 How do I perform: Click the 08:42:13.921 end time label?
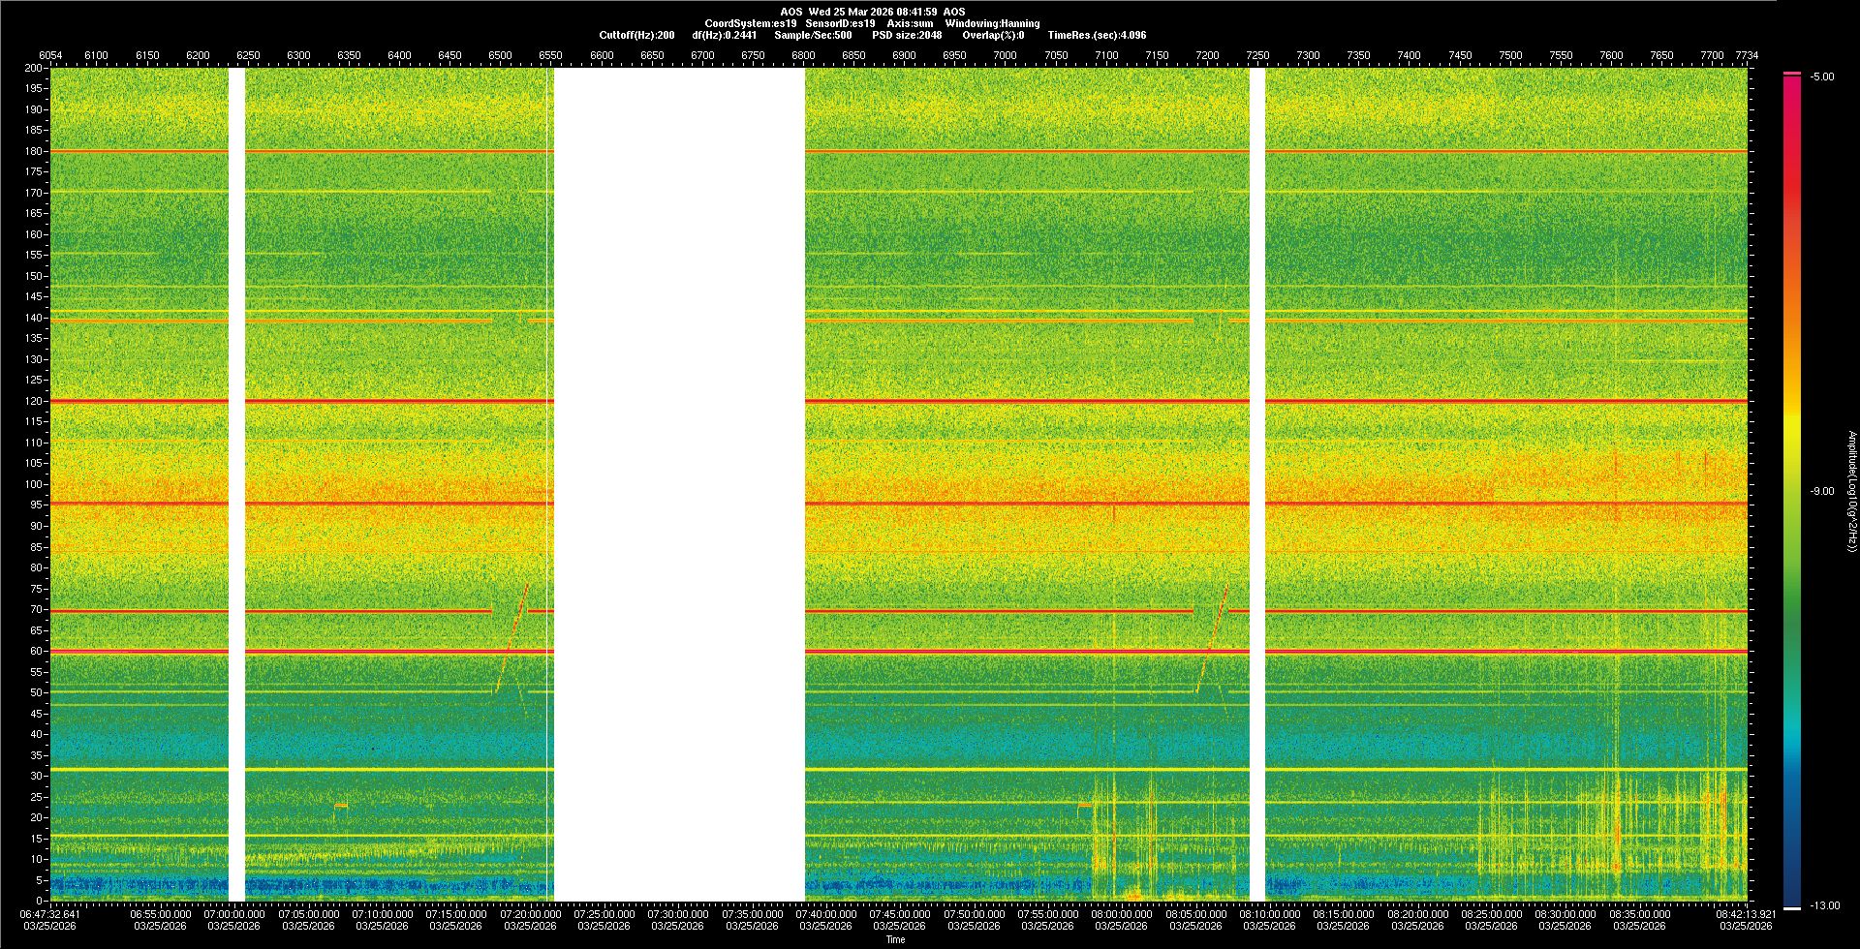[x=1746, y=913]
